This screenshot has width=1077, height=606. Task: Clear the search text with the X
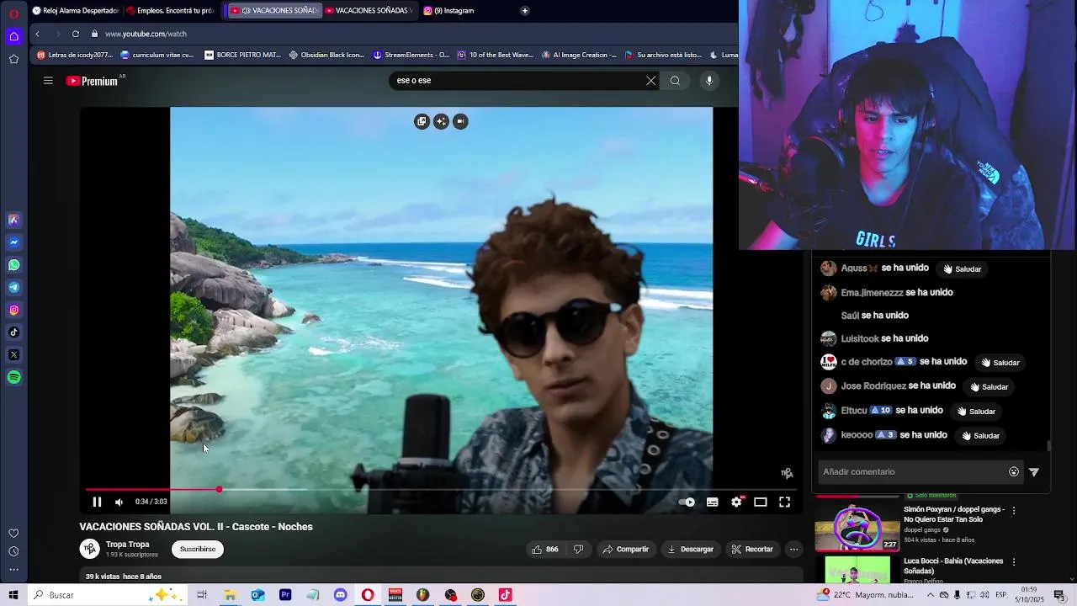pyautogui.click(x=650, y=81)
